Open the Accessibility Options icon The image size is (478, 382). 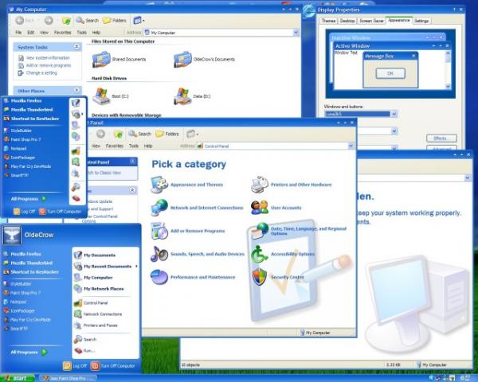[x=260, y=254]
